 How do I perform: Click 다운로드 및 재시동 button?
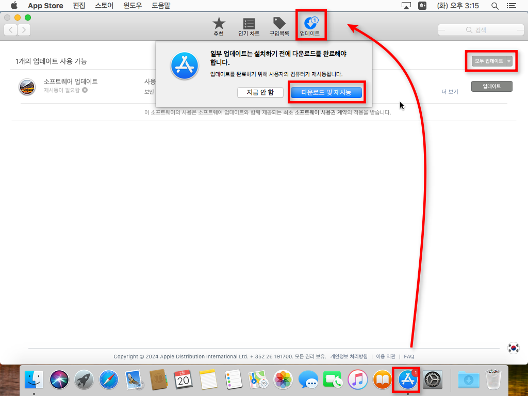click(x=326, y=92)
